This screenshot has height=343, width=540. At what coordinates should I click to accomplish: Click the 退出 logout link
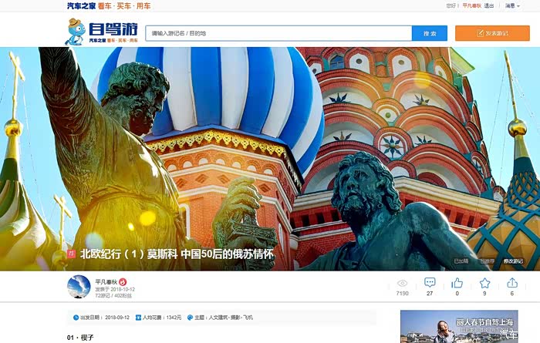tap(488, 6)
